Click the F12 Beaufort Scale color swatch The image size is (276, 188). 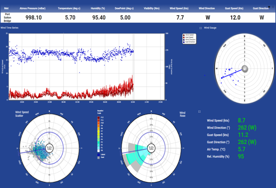tap(99, 118)
